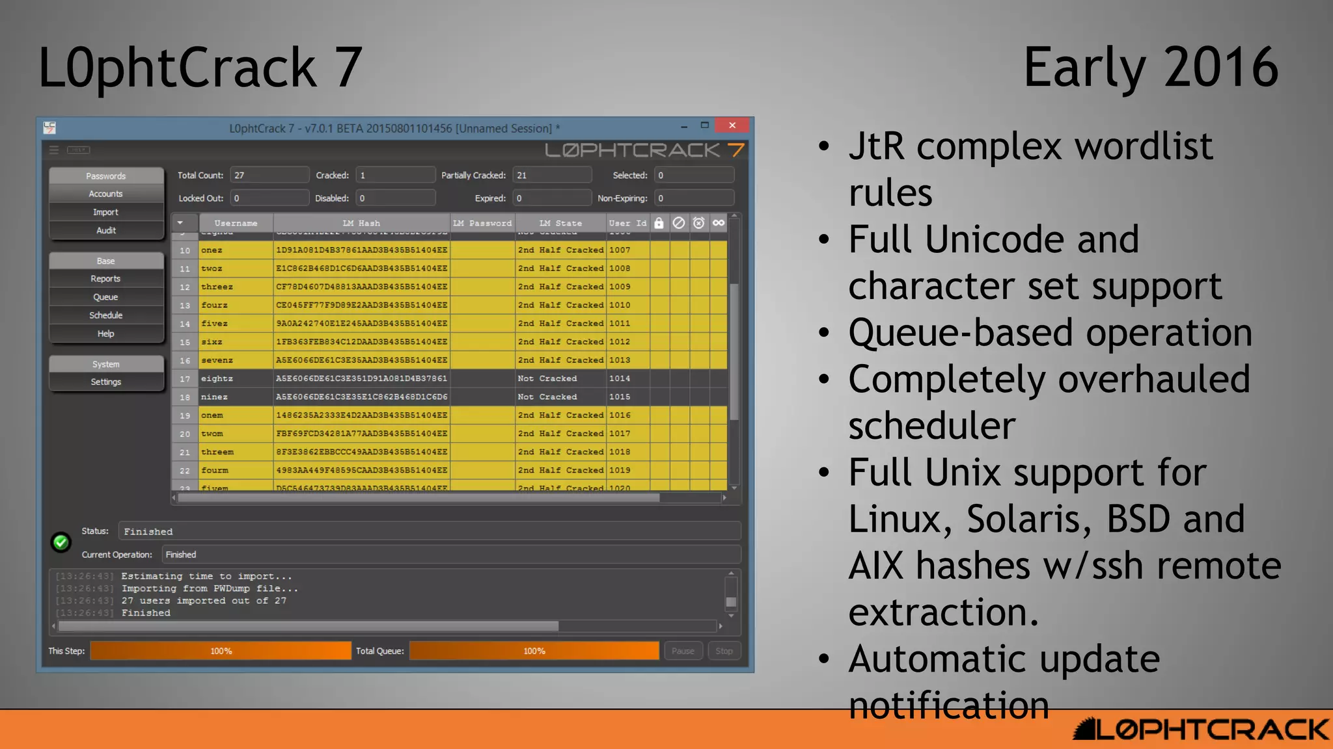
Task: Open the Schedule tab
Action: 106,315
